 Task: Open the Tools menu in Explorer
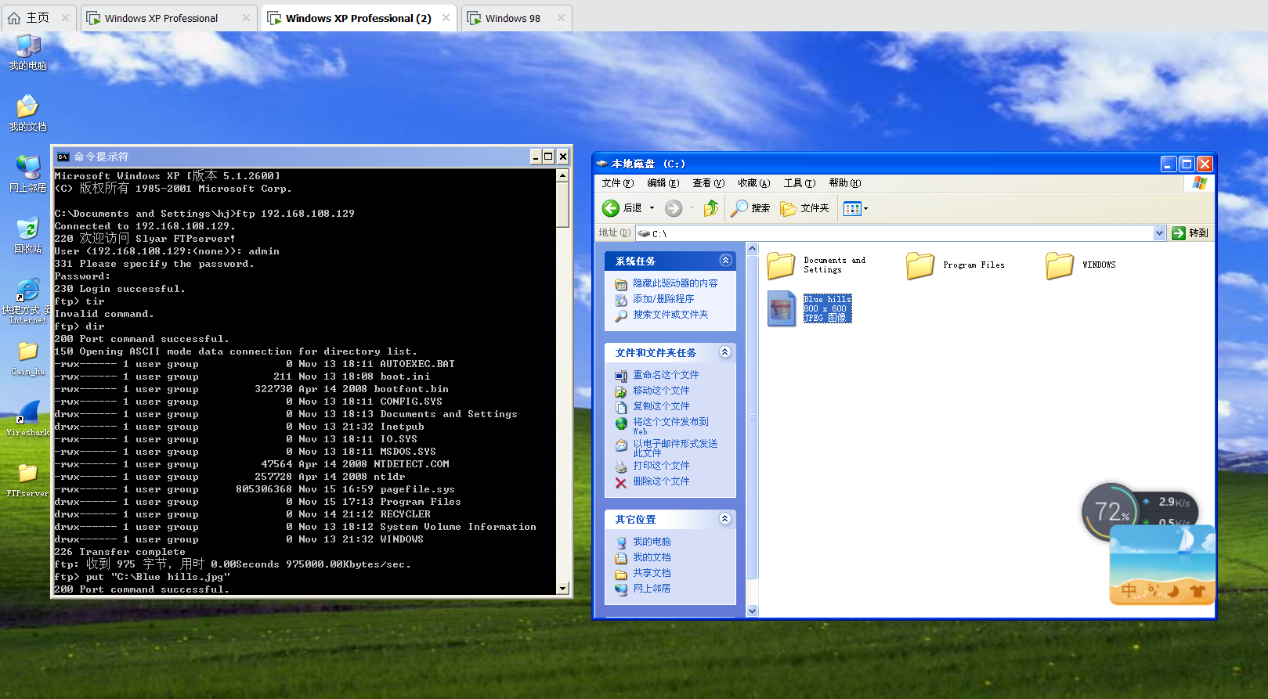click(799, 183)
